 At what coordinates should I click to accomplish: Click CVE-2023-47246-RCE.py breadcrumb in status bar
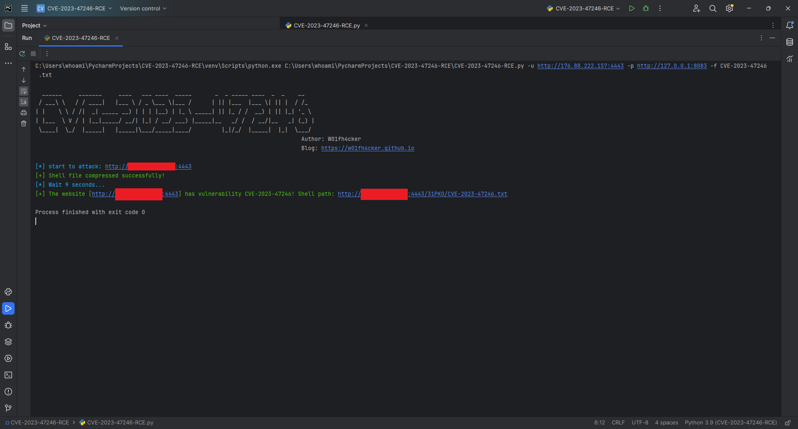click(116, 422)
